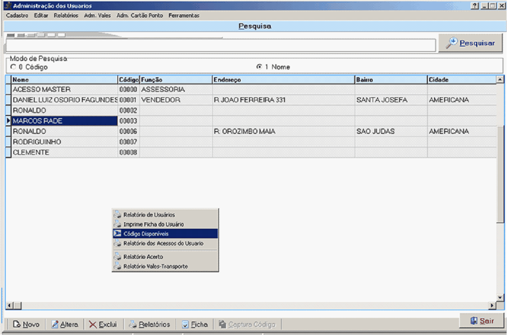Click the Cidade column header
This screenshot has width=507, height=335.
pos(461,80)
